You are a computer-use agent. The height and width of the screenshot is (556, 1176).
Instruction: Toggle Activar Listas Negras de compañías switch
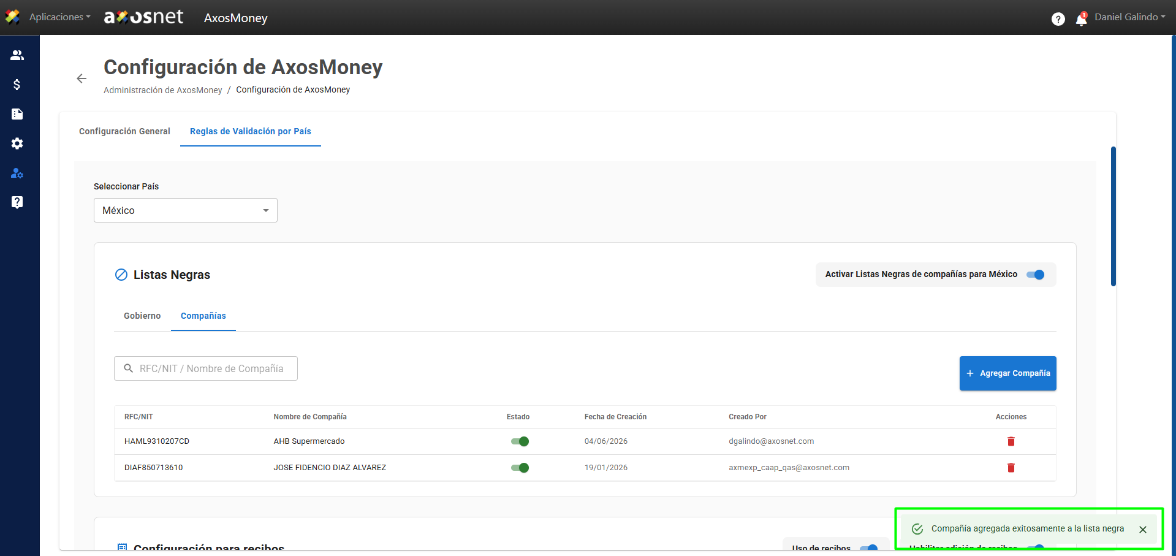click(1036, 275)
